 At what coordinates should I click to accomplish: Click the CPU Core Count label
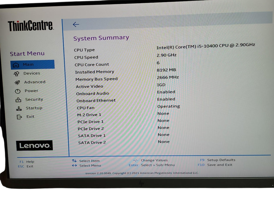[92, 64]
